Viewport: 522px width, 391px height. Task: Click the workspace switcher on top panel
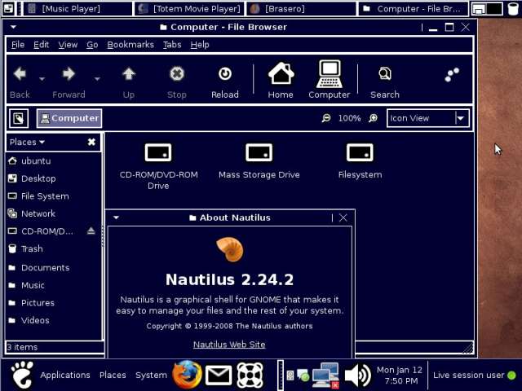(487, 9)
